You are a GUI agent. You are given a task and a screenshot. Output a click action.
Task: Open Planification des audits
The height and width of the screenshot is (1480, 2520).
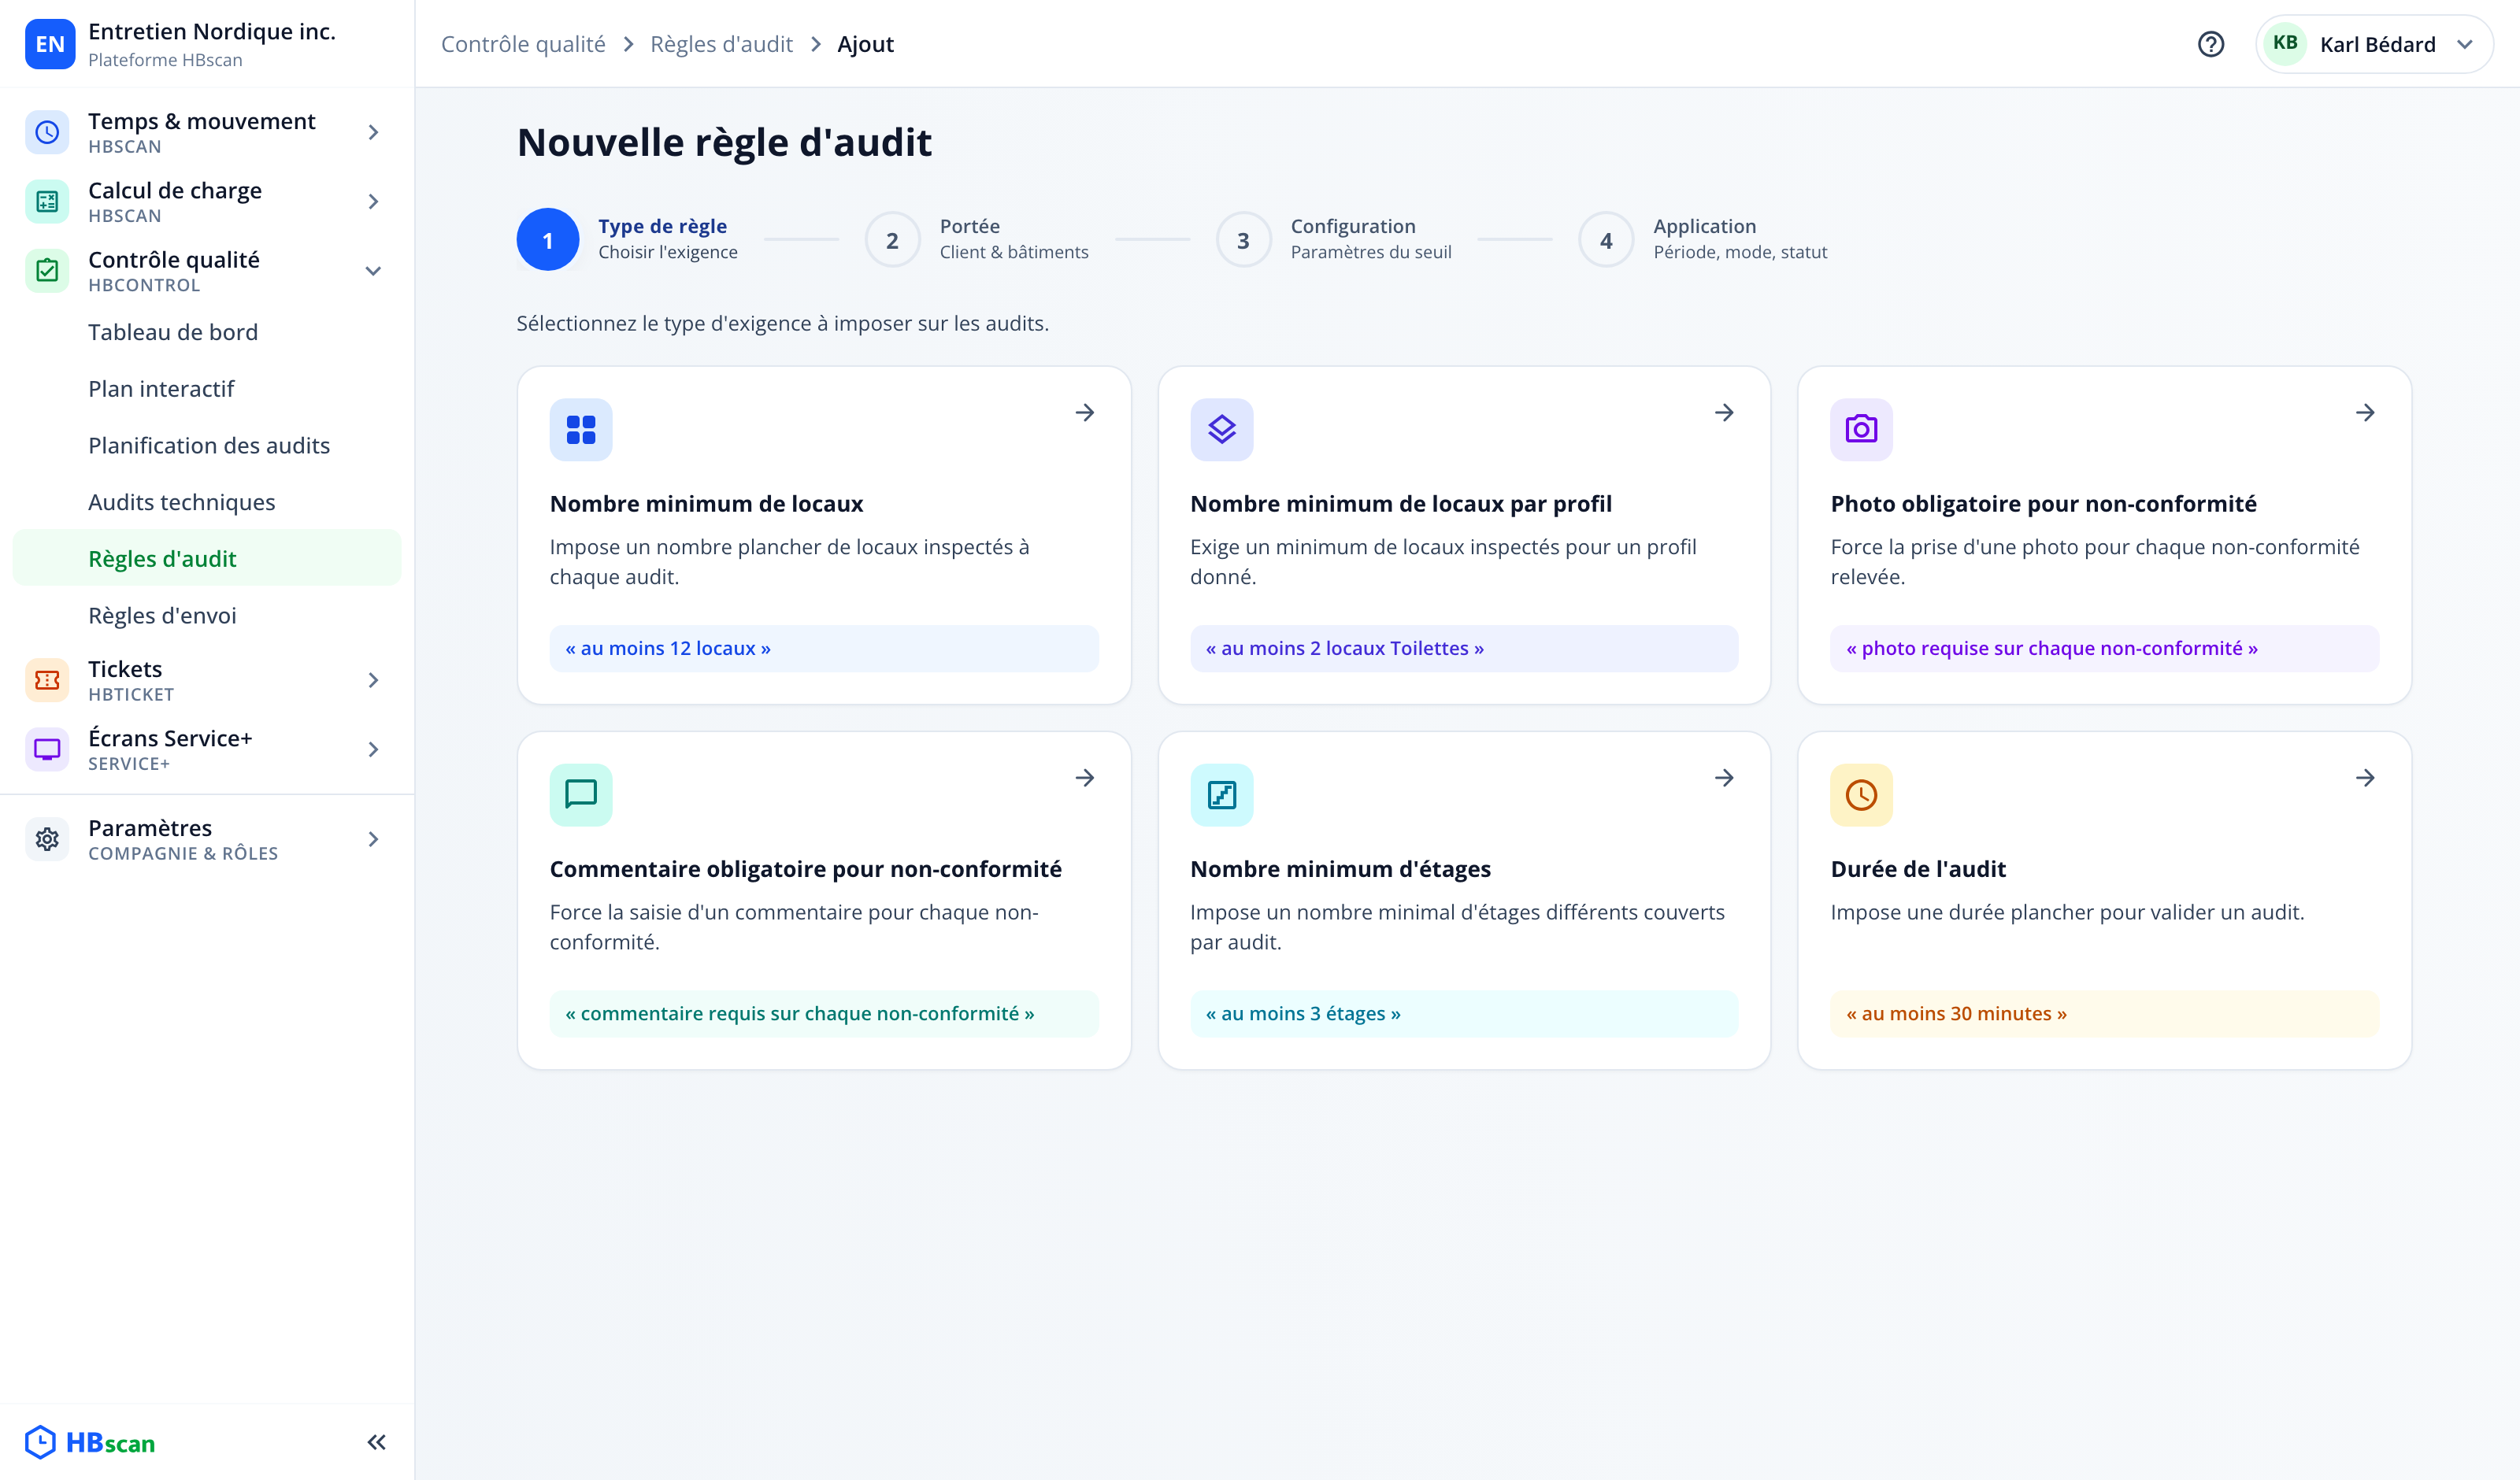[206, 446]
